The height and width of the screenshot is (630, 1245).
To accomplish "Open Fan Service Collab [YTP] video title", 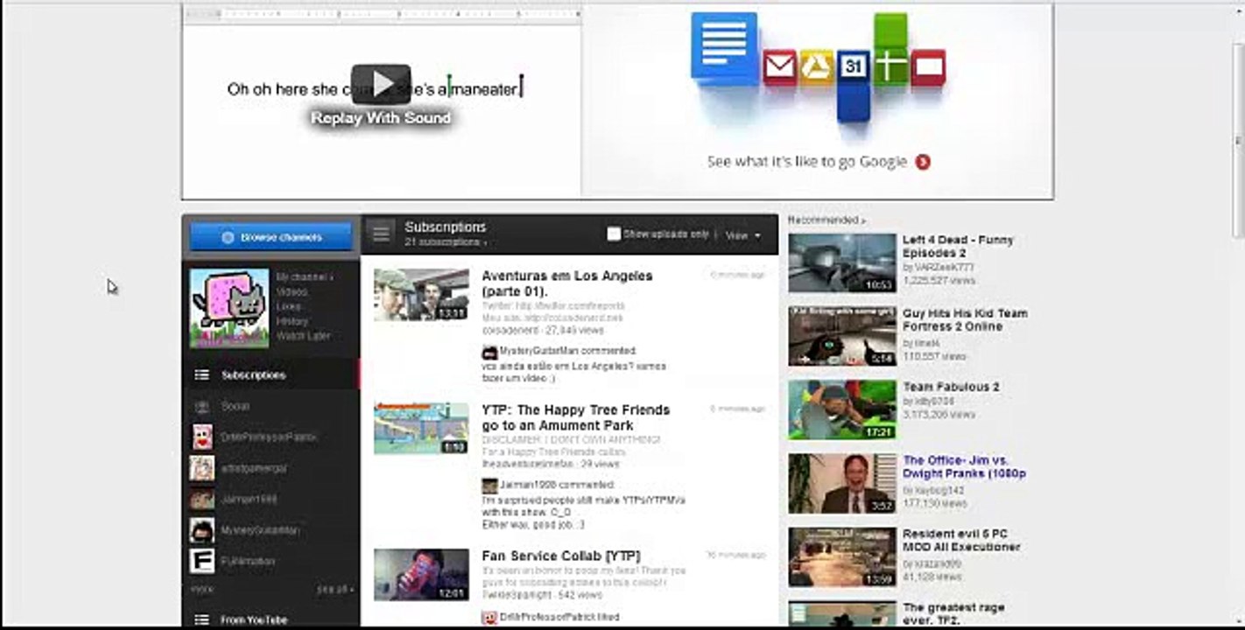I will [x=560, y=556].
